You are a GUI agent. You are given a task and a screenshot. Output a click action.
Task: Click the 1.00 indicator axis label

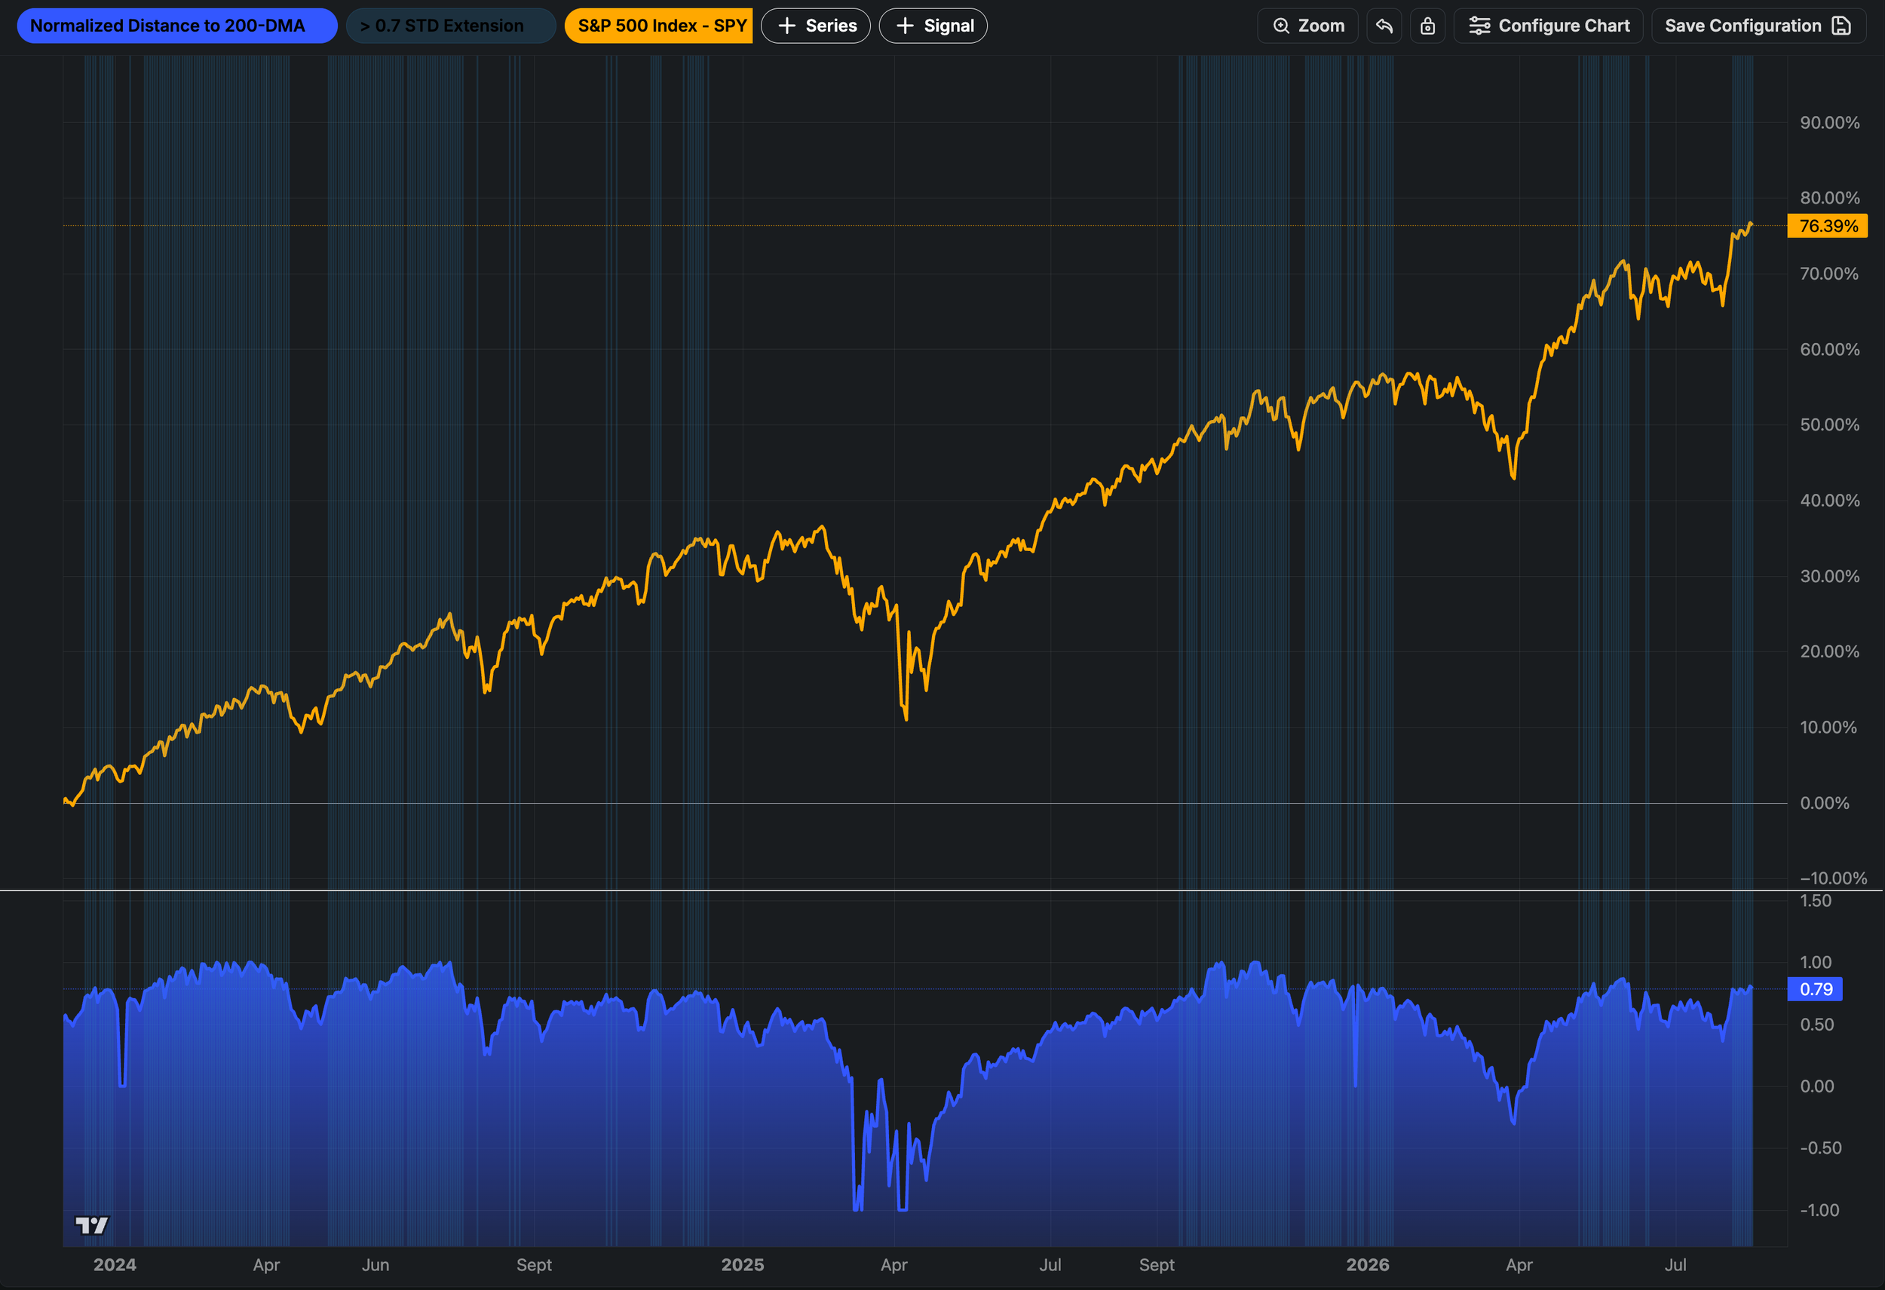[1815, 963]
